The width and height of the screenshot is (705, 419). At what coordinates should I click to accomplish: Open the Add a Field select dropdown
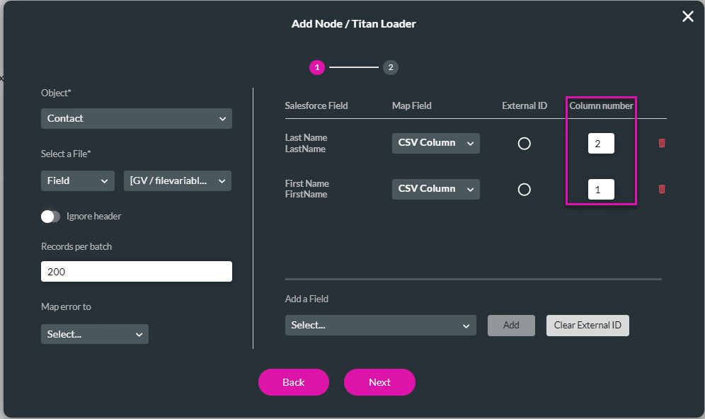pos(380,326)
